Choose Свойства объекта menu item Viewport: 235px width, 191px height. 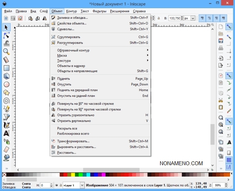pos(100,23)
